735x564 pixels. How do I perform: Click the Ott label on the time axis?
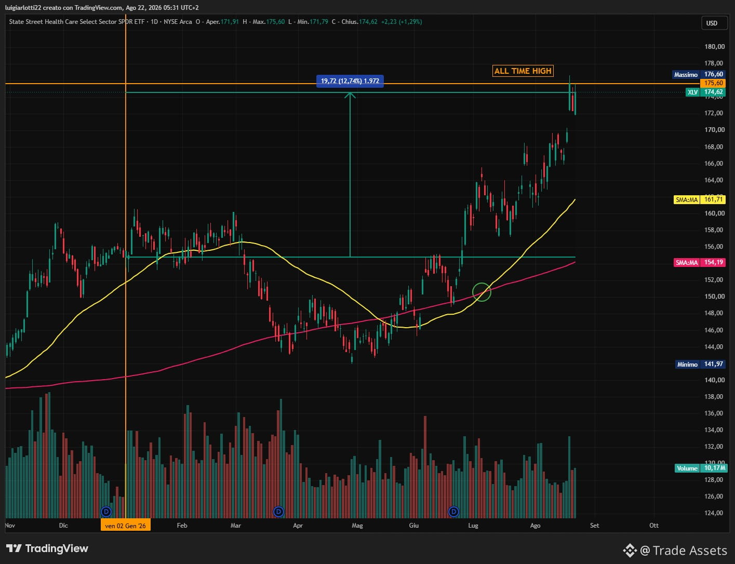click(x=654, y=525)
